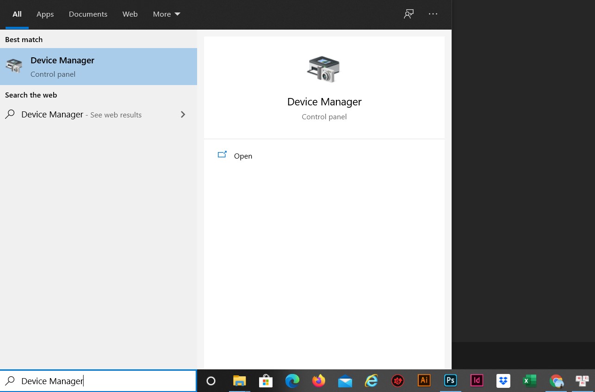The height and width of the screenshot is (392, 595).
Task: Select the All search tab
Action: [17, 14]
